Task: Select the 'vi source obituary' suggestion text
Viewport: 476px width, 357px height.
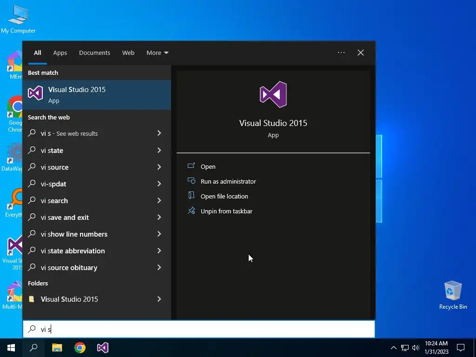Action: (69, 267)
